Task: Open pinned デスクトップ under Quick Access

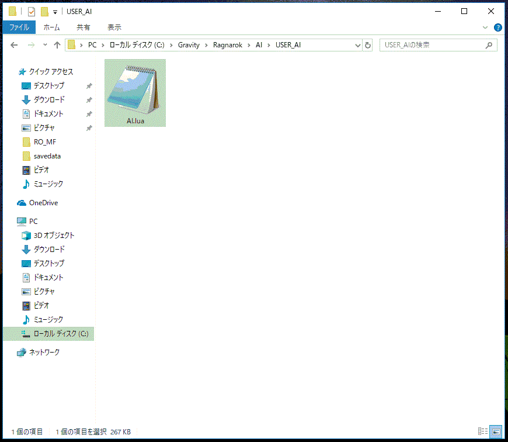Action: (x=49, y=85)
